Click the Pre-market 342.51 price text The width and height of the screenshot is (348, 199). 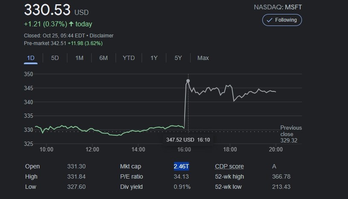[45, 43]
